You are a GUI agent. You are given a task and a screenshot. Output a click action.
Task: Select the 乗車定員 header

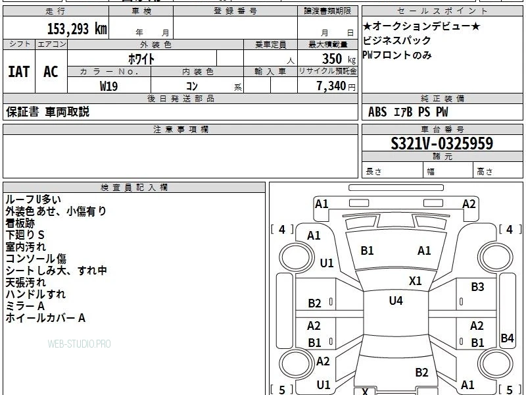point(270,44)
